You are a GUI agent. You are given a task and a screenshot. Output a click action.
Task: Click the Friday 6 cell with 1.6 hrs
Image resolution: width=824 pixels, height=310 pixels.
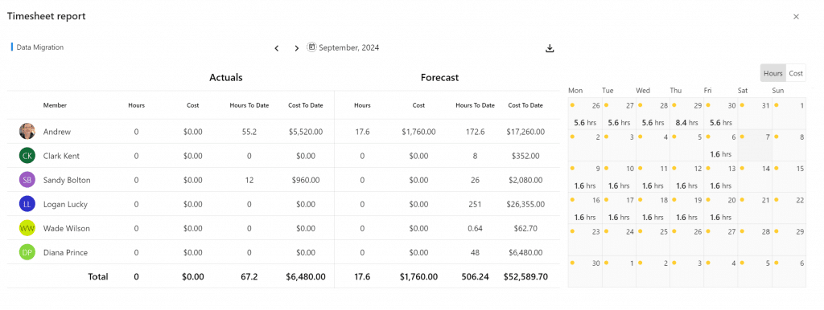(x=721, y=145)
